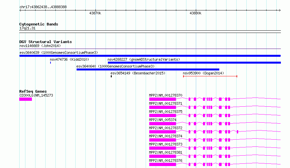Screen dimensions: 290x168
Task: Open transcript MPP2|NM_001278376 label
Action: [x=166, y=160]
